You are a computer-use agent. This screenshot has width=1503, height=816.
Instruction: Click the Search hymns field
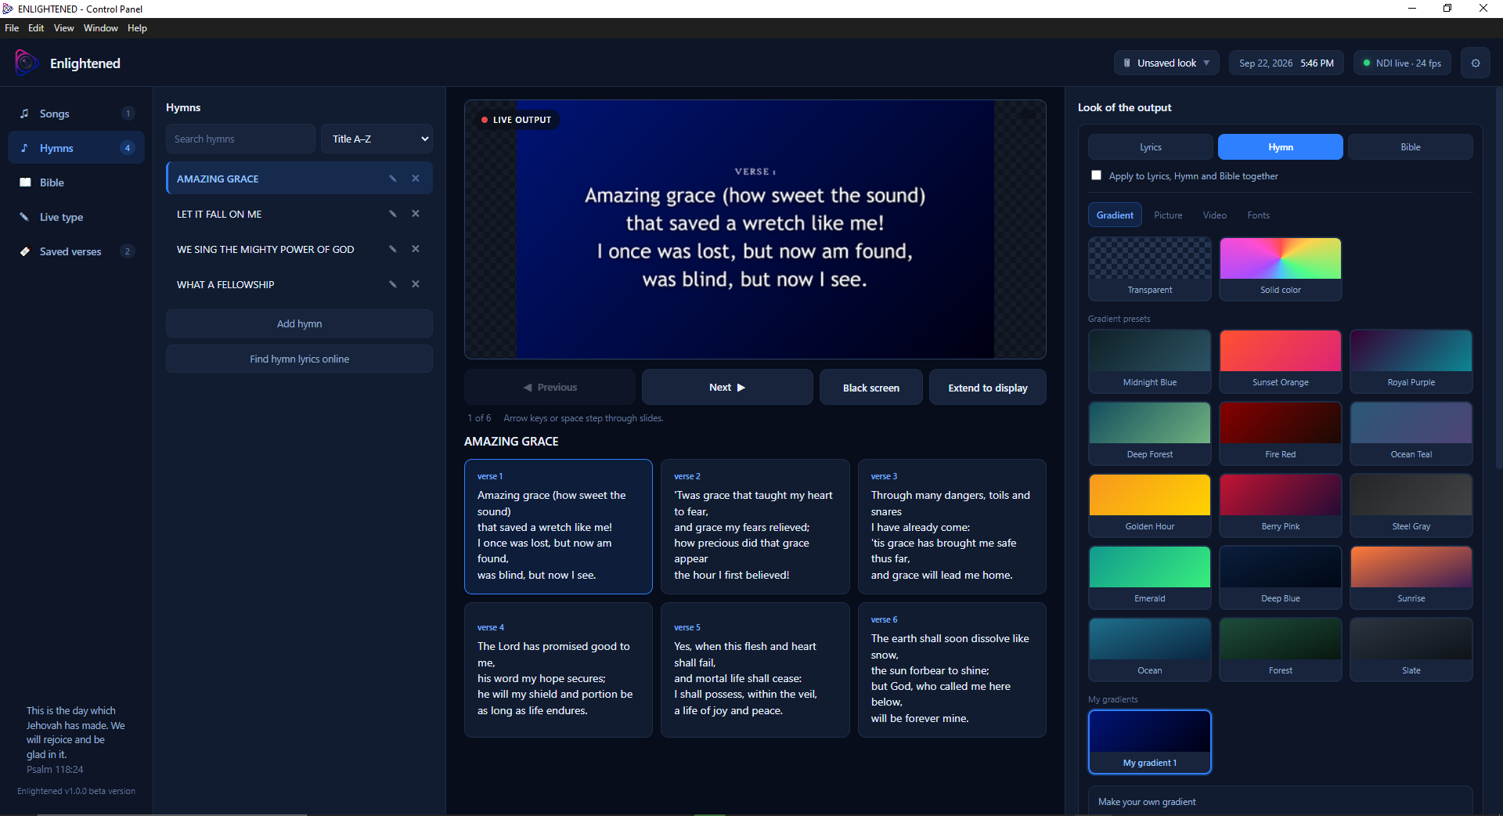[240, 139]
